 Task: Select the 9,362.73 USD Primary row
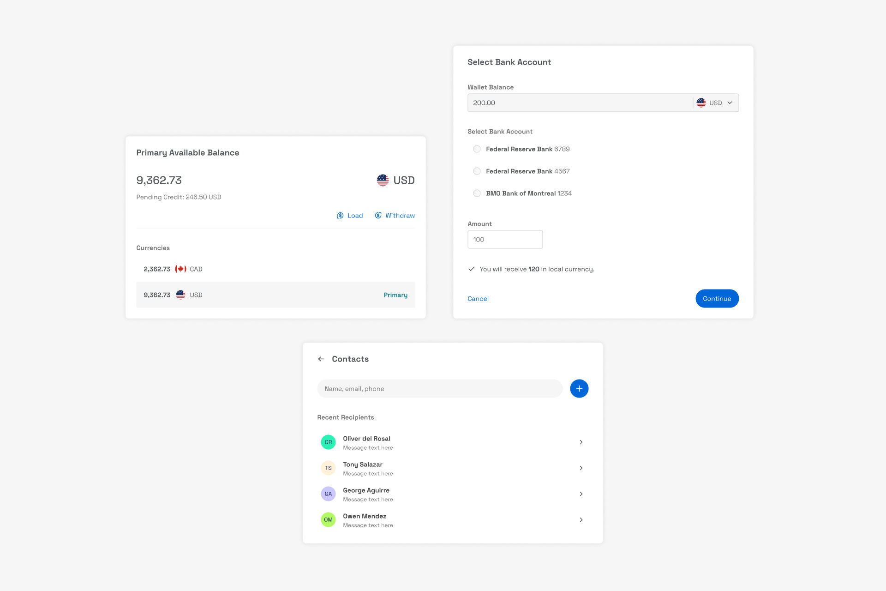click(275, 295)
